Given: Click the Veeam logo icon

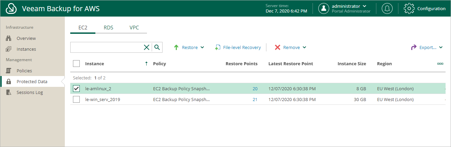Looking at the screenshot, I should coord(12,8).
